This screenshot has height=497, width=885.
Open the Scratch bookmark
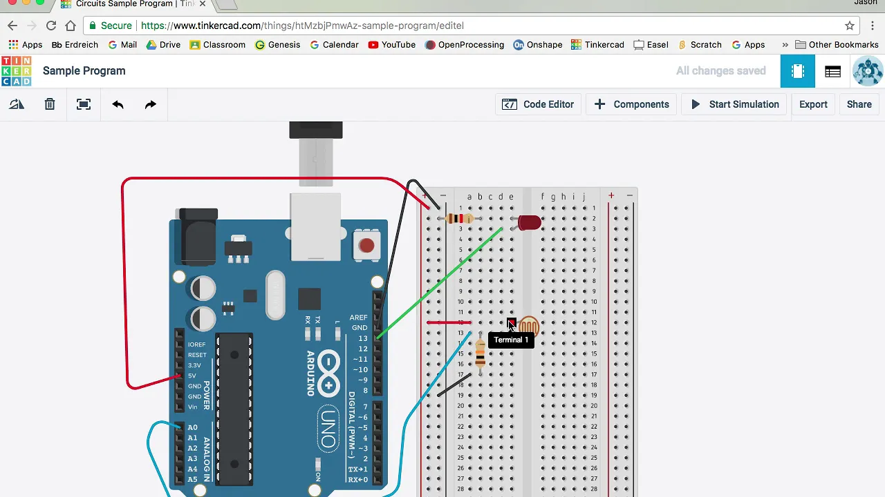coord(699,45)
